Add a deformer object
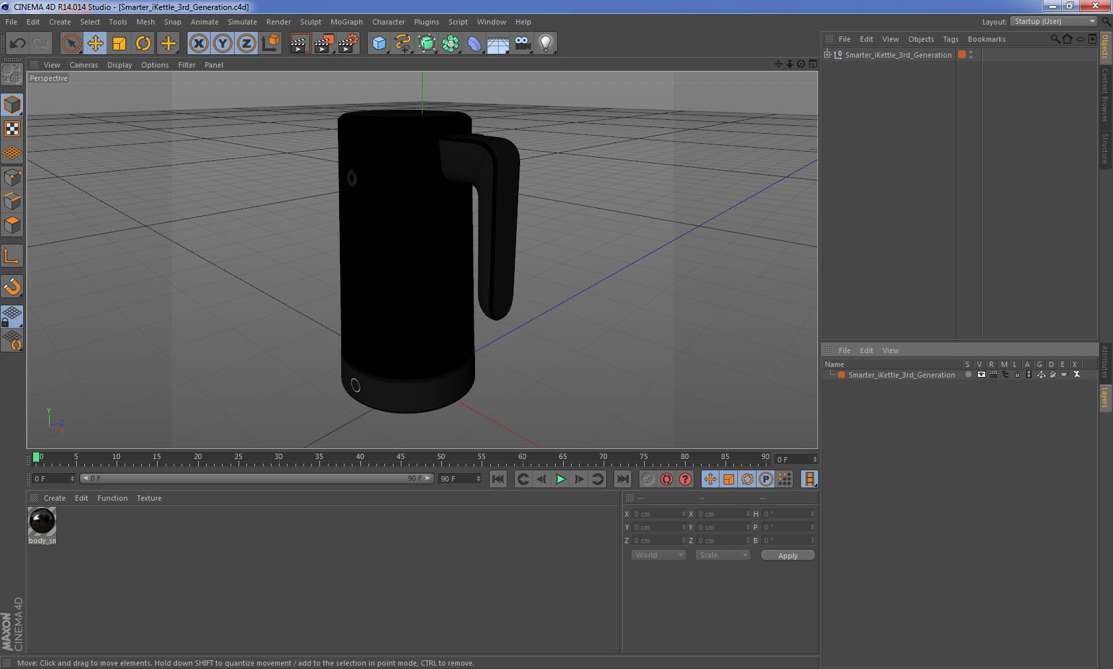This screenshot has width=1113, height=669. [474, 44]
